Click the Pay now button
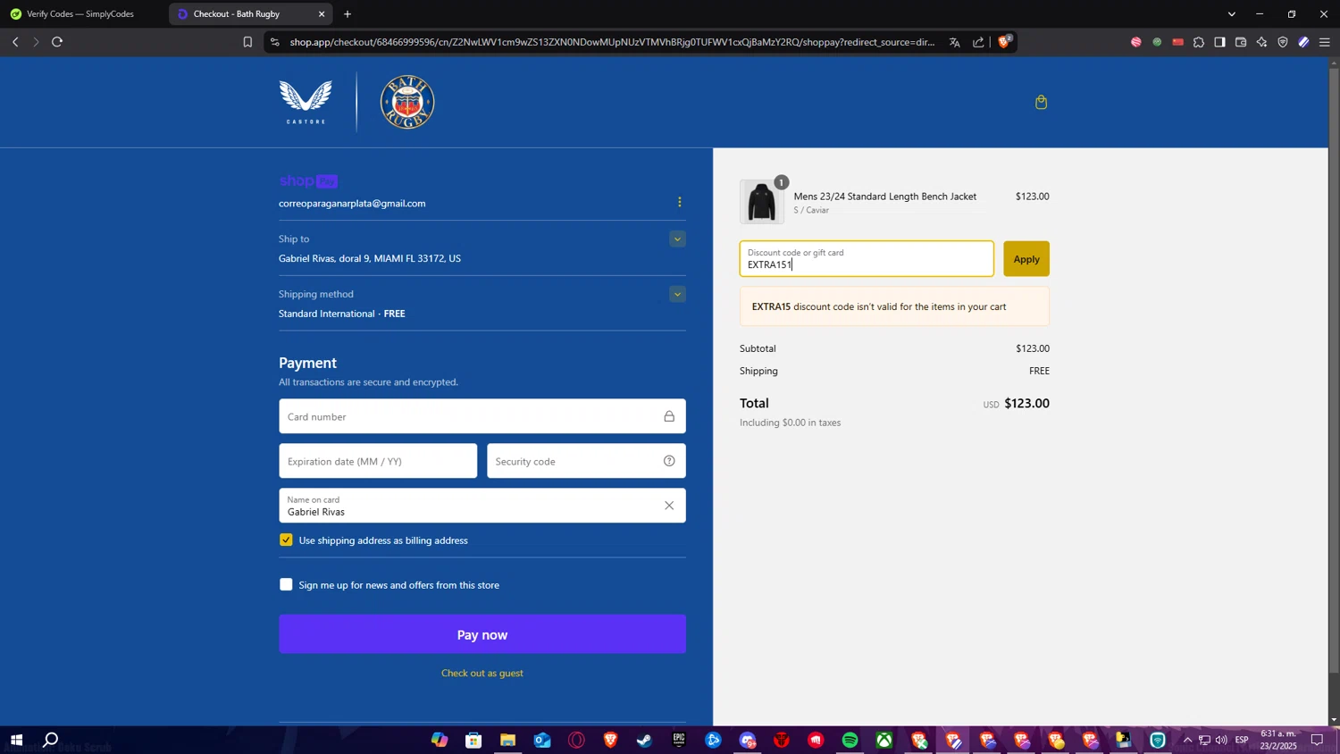Viewport: 1340px width, 754px height. coord(482,634)
